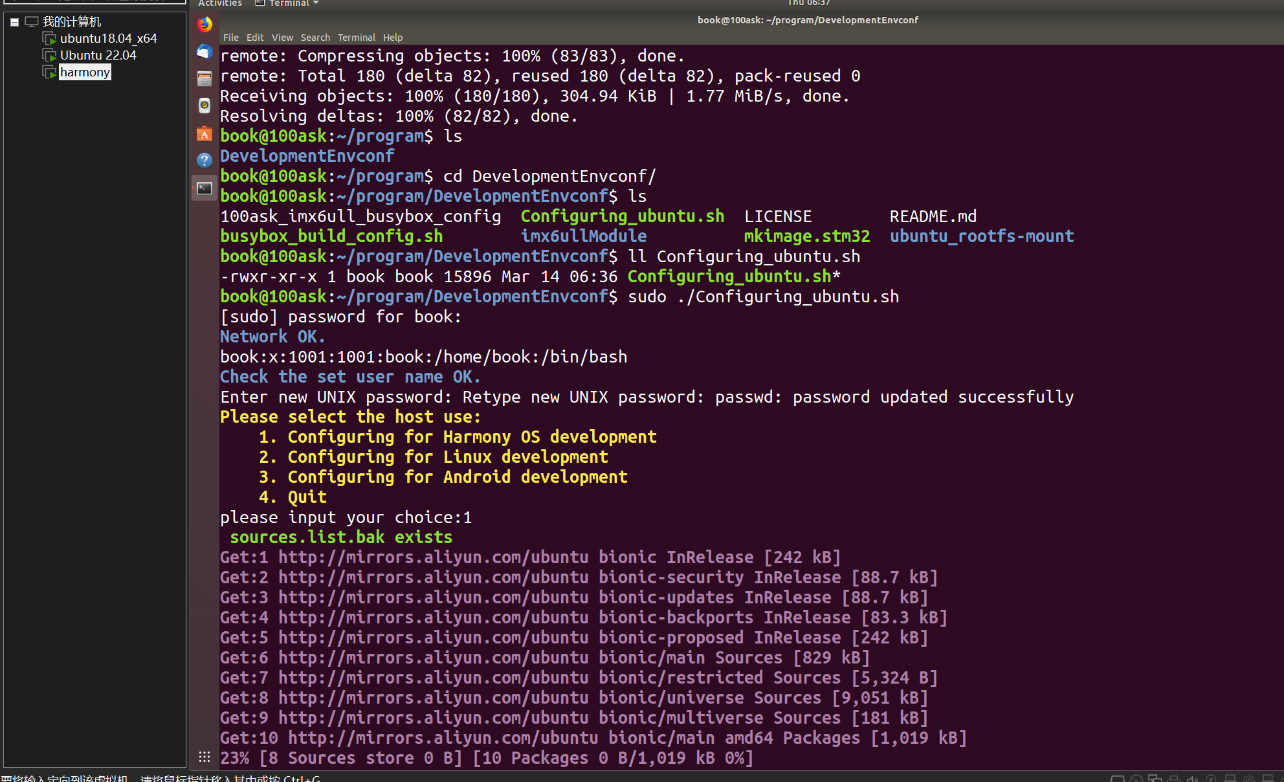This screenshot has width=1284, height=782.
Task: Select the harmony virtual machine entry
Action: tap(85, 72)
